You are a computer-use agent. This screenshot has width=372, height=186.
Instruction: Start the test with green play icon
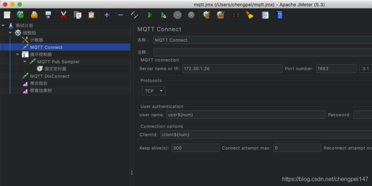150,15
